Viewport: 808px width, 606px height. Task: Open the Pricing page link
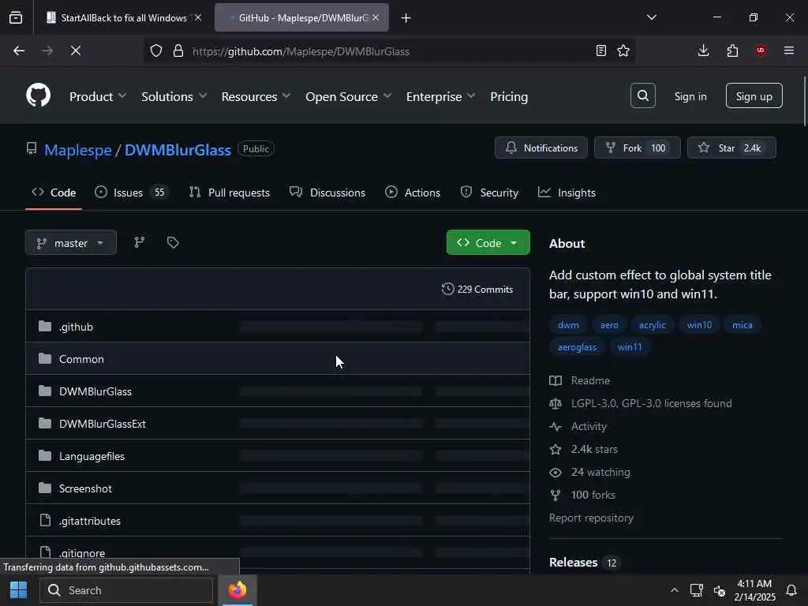coord(509,96)
